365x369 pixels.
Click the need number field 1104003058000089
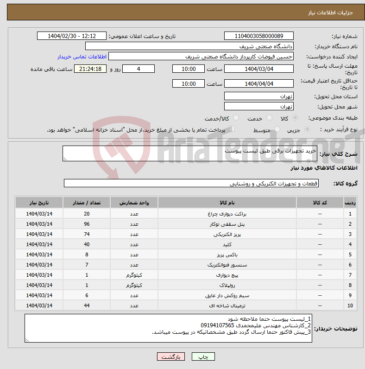click(259, 36)
